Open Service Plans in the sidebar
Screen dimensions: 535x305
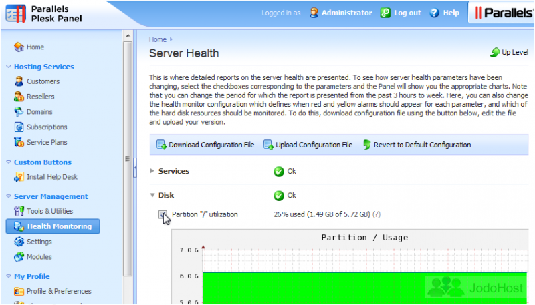tap(47, 142)
